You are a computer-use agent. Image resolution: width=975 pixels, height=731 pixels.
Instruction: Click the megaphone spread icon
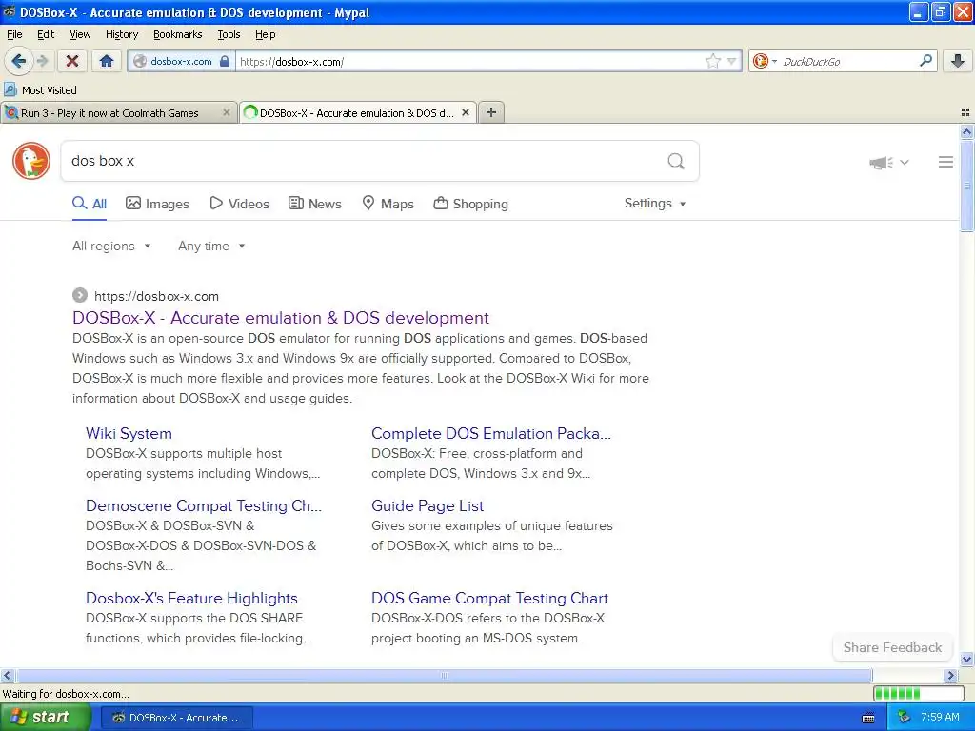[881, 163]
